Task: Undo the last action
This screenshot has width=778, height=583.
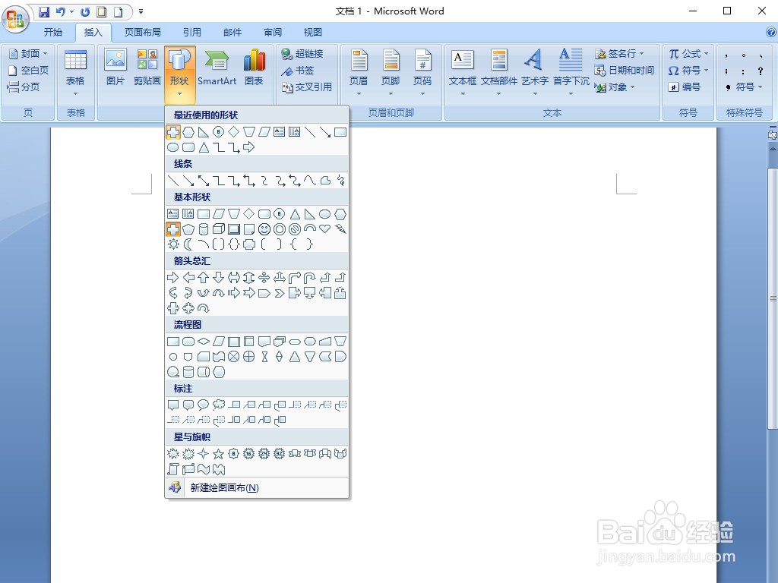Action: point(60,11)
